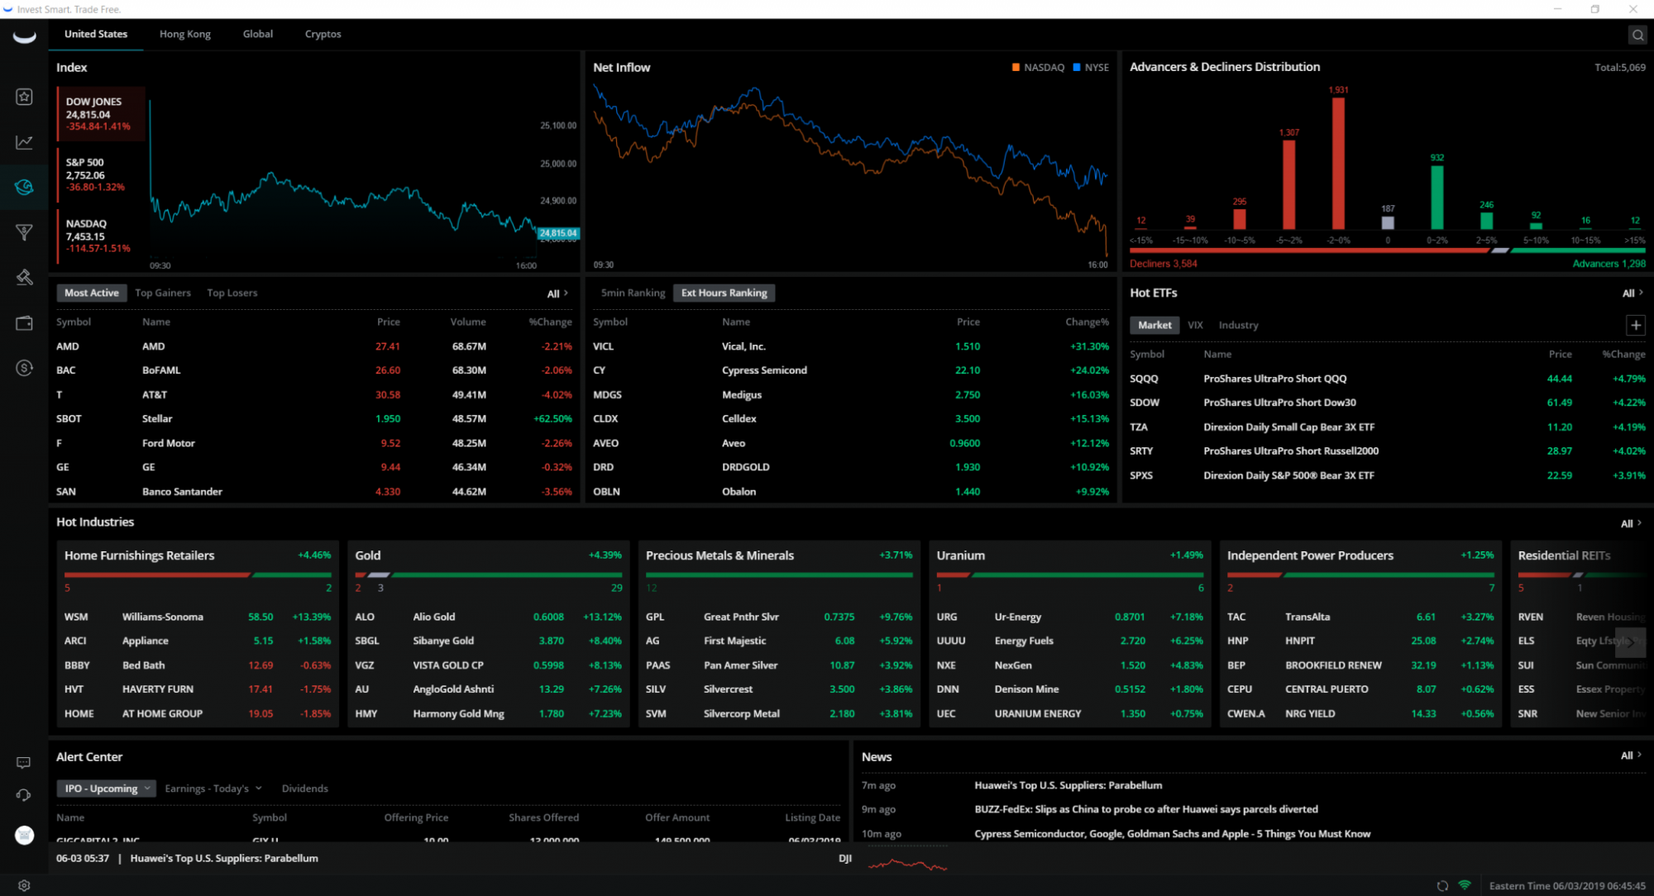
Task: Open the chart icon in sidebar
Action: coord(24,142)
